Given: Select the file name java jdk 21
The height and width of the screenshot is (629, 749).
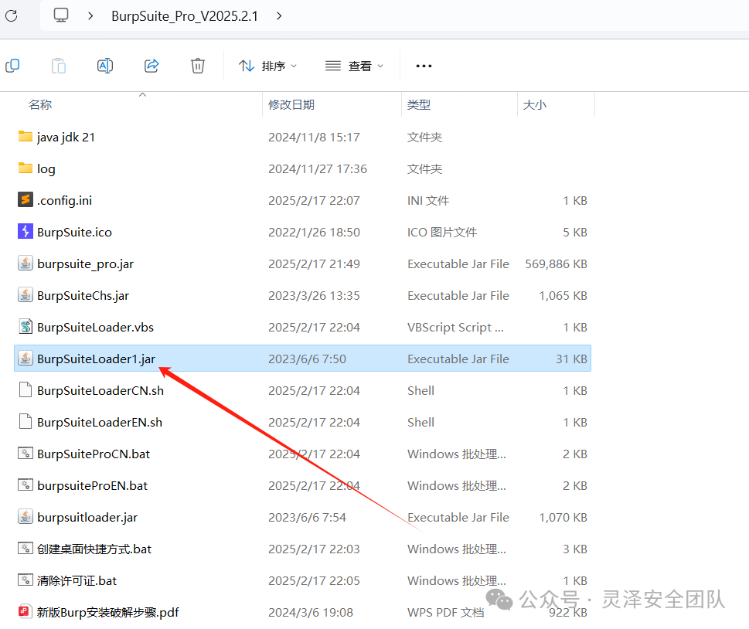Looking at the screenshot, I should click(x=66, y=138).
